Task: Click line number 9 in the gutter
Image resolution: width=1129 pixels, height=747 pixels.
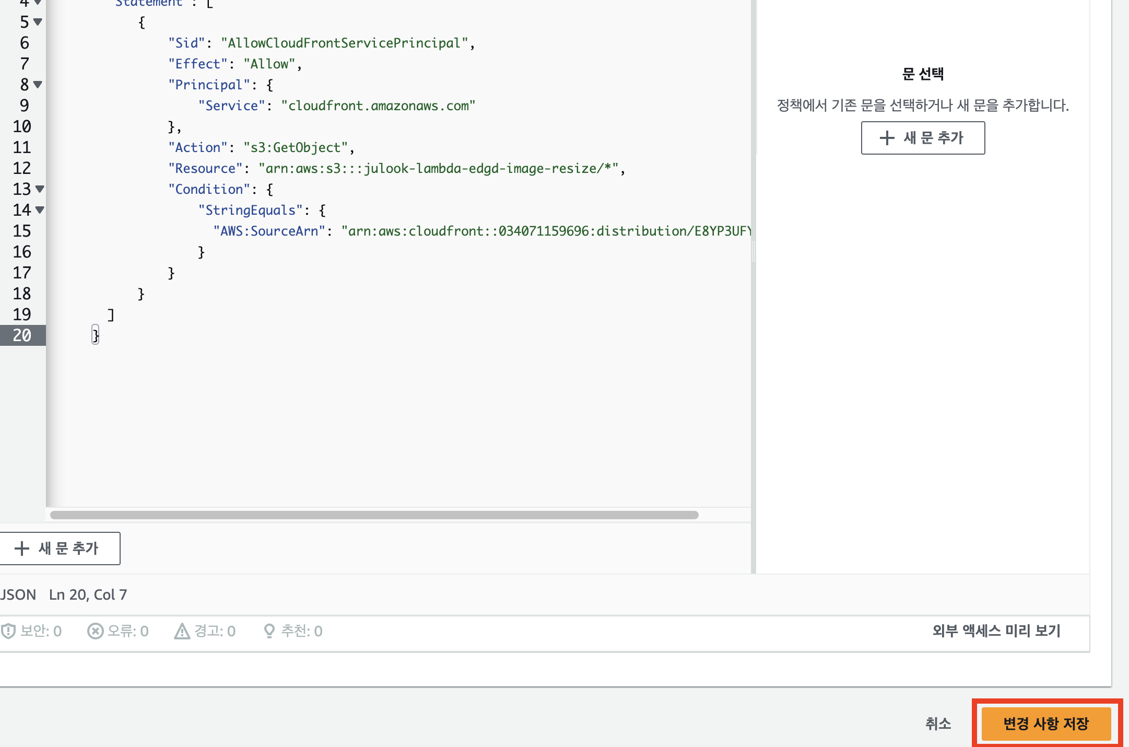Action: (24, 106)
